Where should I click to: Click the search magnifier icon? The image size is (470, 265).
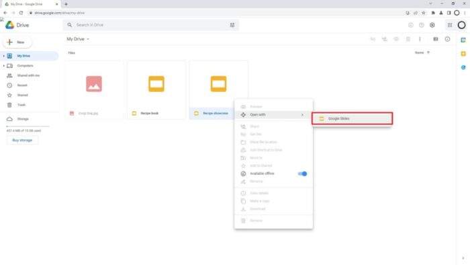tap(70, 25)
